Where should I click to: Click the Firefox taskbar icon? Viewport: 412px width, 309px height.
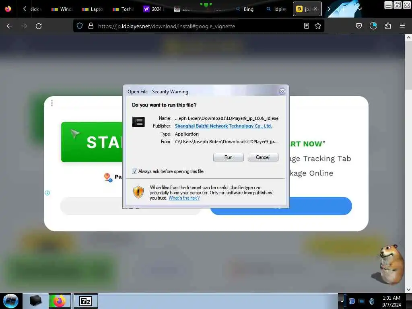pos(60,301)
